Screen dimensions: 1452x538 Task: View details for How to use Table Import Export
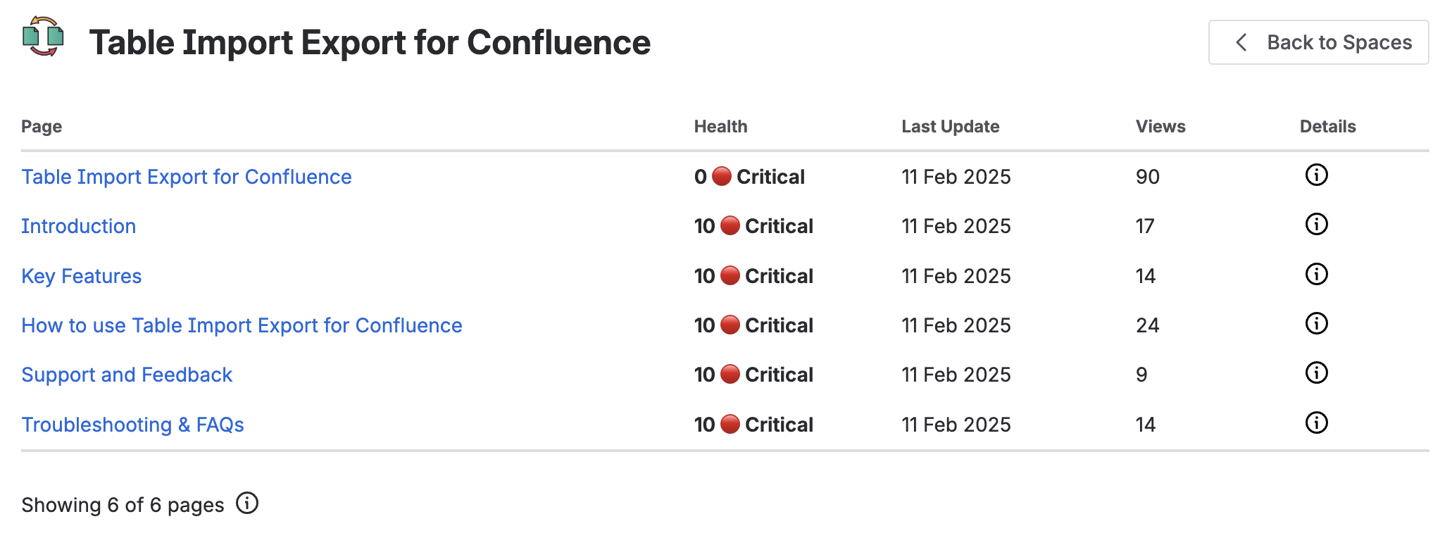tap(1318, 325)
